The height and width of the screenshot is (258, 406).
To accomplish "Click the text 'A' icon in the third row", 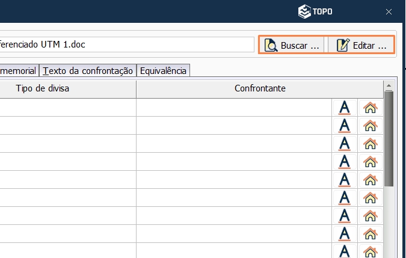I will (x=345, y=144).
